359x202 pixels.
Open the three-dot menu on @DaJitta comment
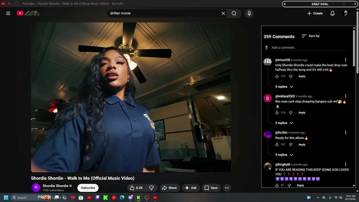(x=346, y=132)
